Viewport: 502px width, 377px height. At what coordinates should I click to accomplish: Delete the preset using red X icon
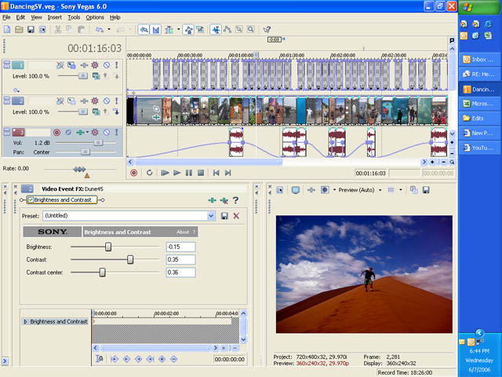point(236,216)
